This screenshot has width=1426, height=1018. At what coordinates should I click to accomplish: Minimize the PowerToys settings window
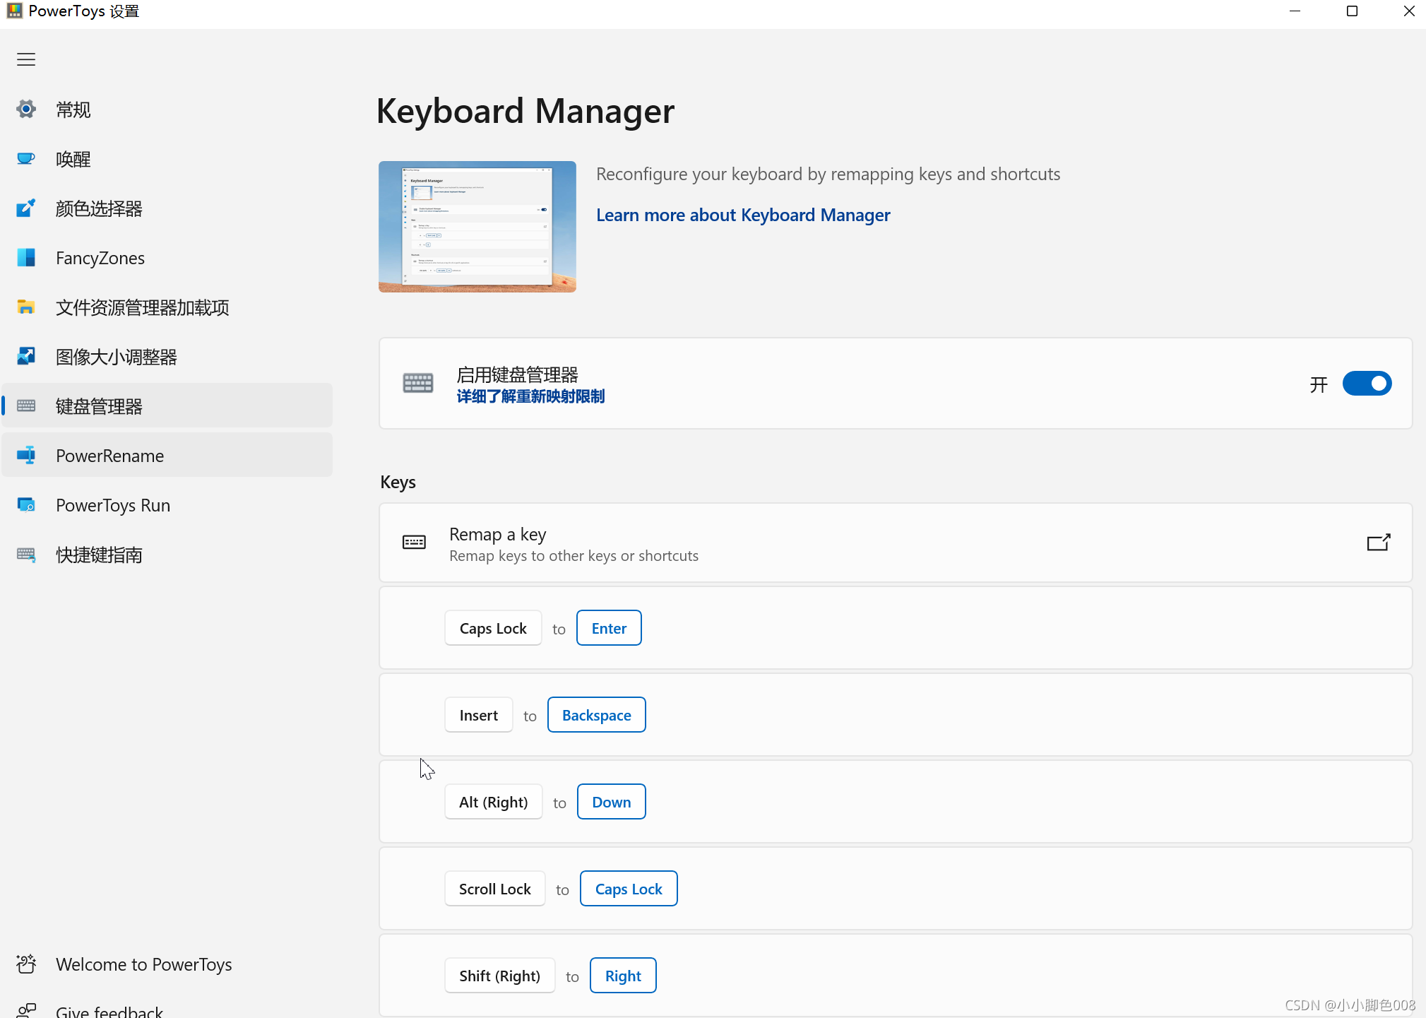(1295, 11)
